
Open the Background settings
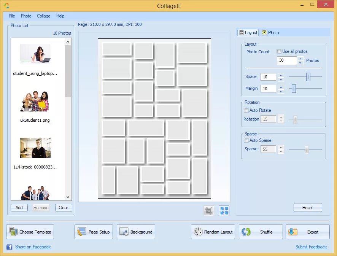pyautogui.click(x=136, y=232)
